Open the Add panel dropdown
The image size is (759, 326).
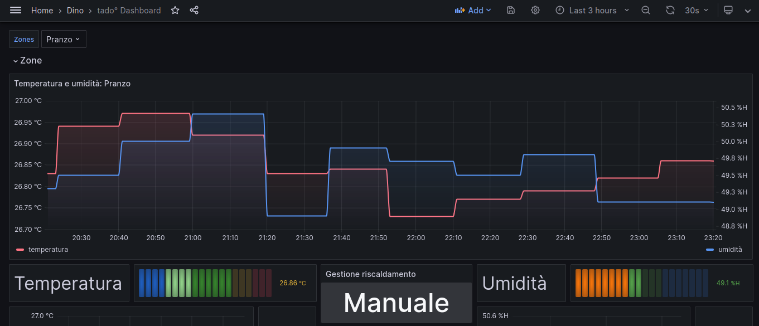point(473,11)
